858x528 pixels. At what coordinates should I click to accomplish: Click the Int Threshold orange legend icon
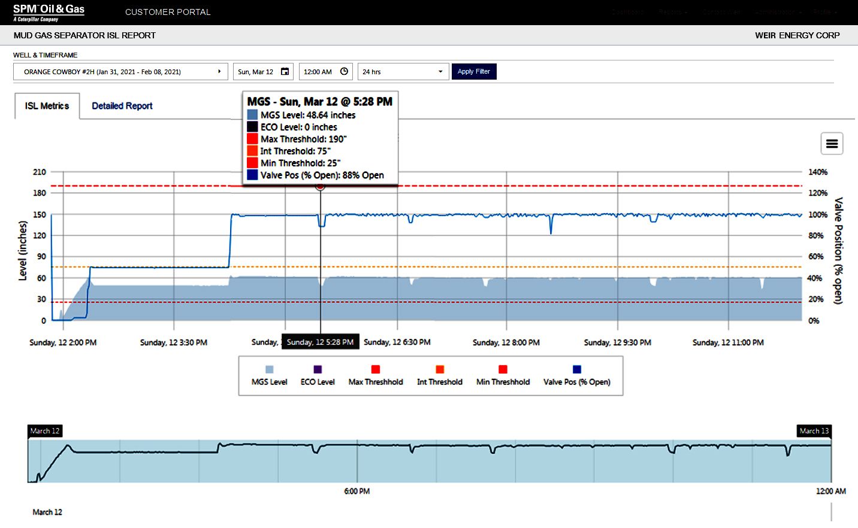(439, 369)
